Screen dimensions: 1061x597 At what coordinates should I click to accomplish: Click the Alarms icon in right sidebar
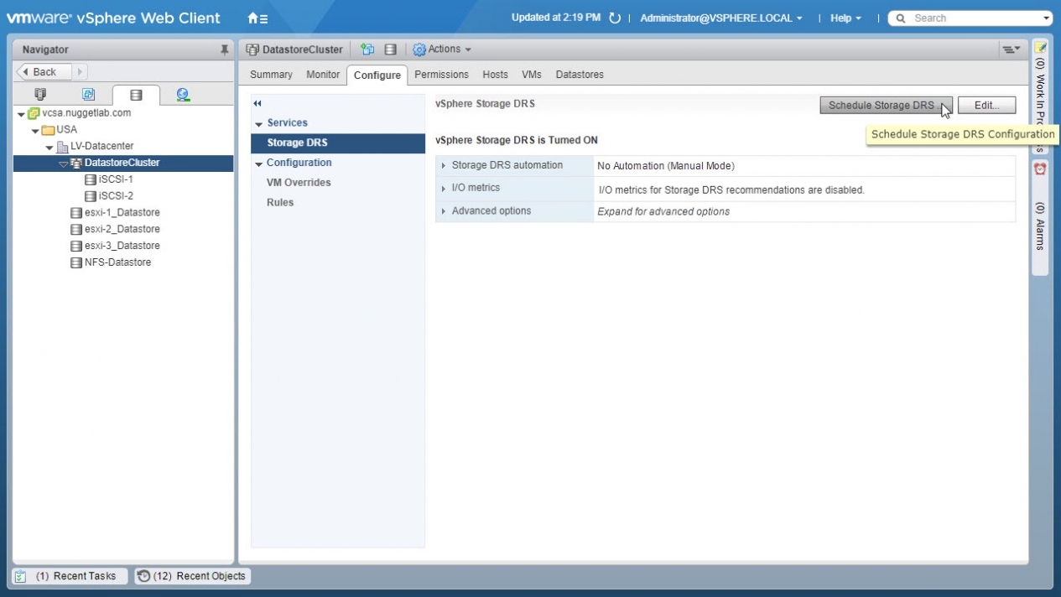pos(1040,169)
